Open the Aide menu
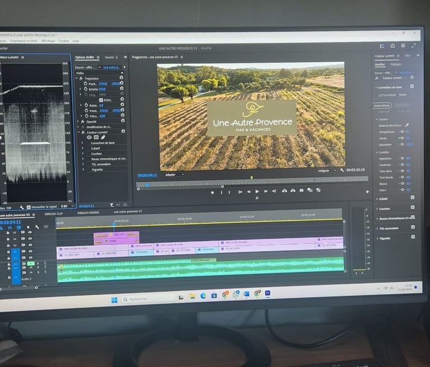Screen dimensions: 430x367 (76, 41)
